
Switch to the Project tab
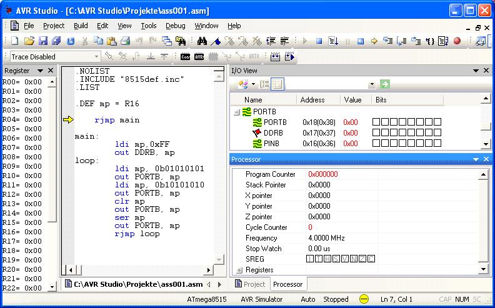coord(251,284)
